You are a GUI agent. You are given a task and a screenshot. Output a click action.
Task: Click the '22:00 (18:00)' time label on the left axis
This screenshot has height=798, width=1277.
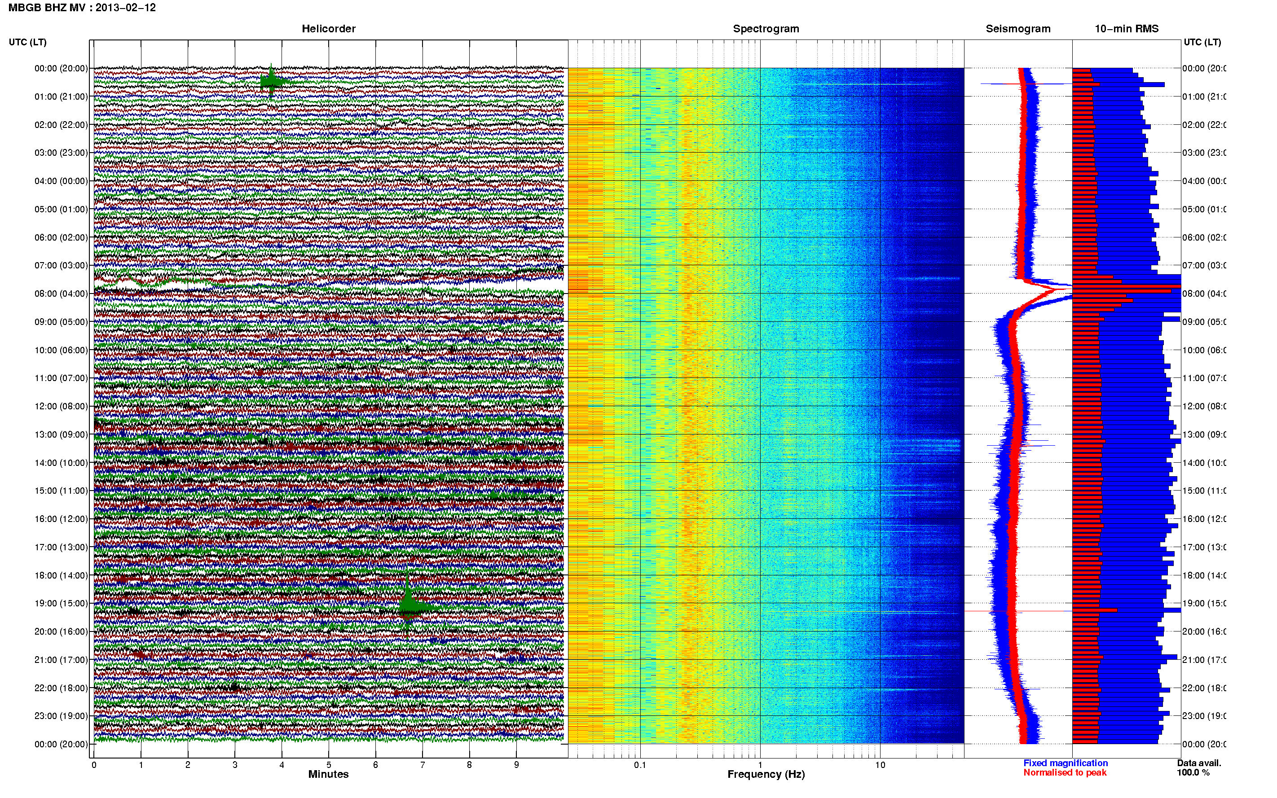pos(61,688)
